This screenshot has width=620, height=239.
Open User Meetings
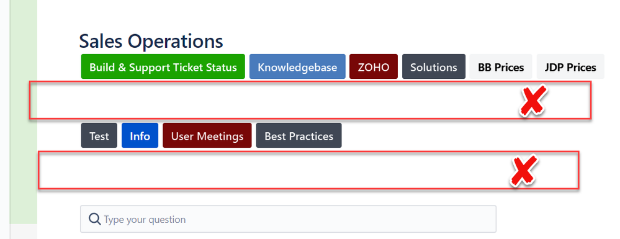[x=207, y=136]
